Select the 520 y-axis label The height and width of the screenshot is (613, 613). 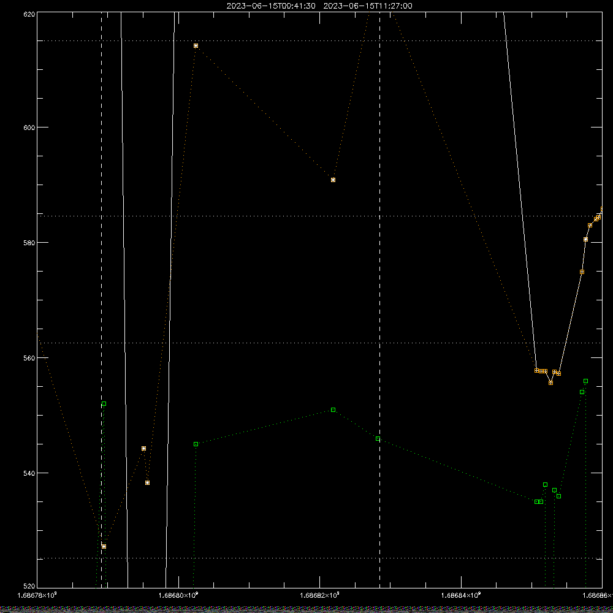click(29, 586)
